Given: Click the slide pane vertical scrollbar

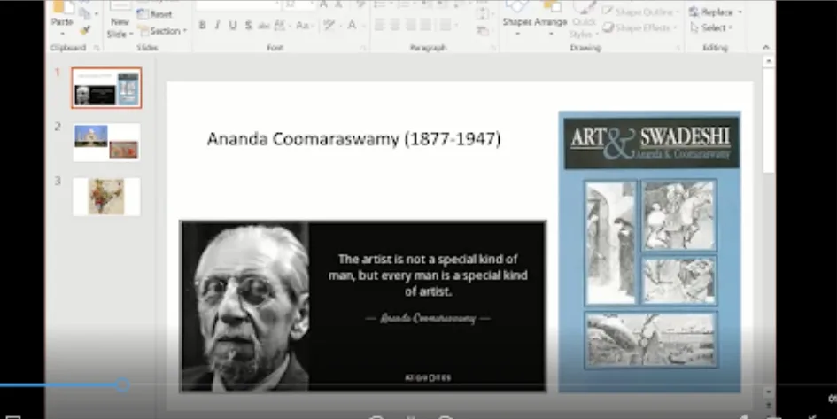Looking at the screenshot, I should (x=769, y=120).
